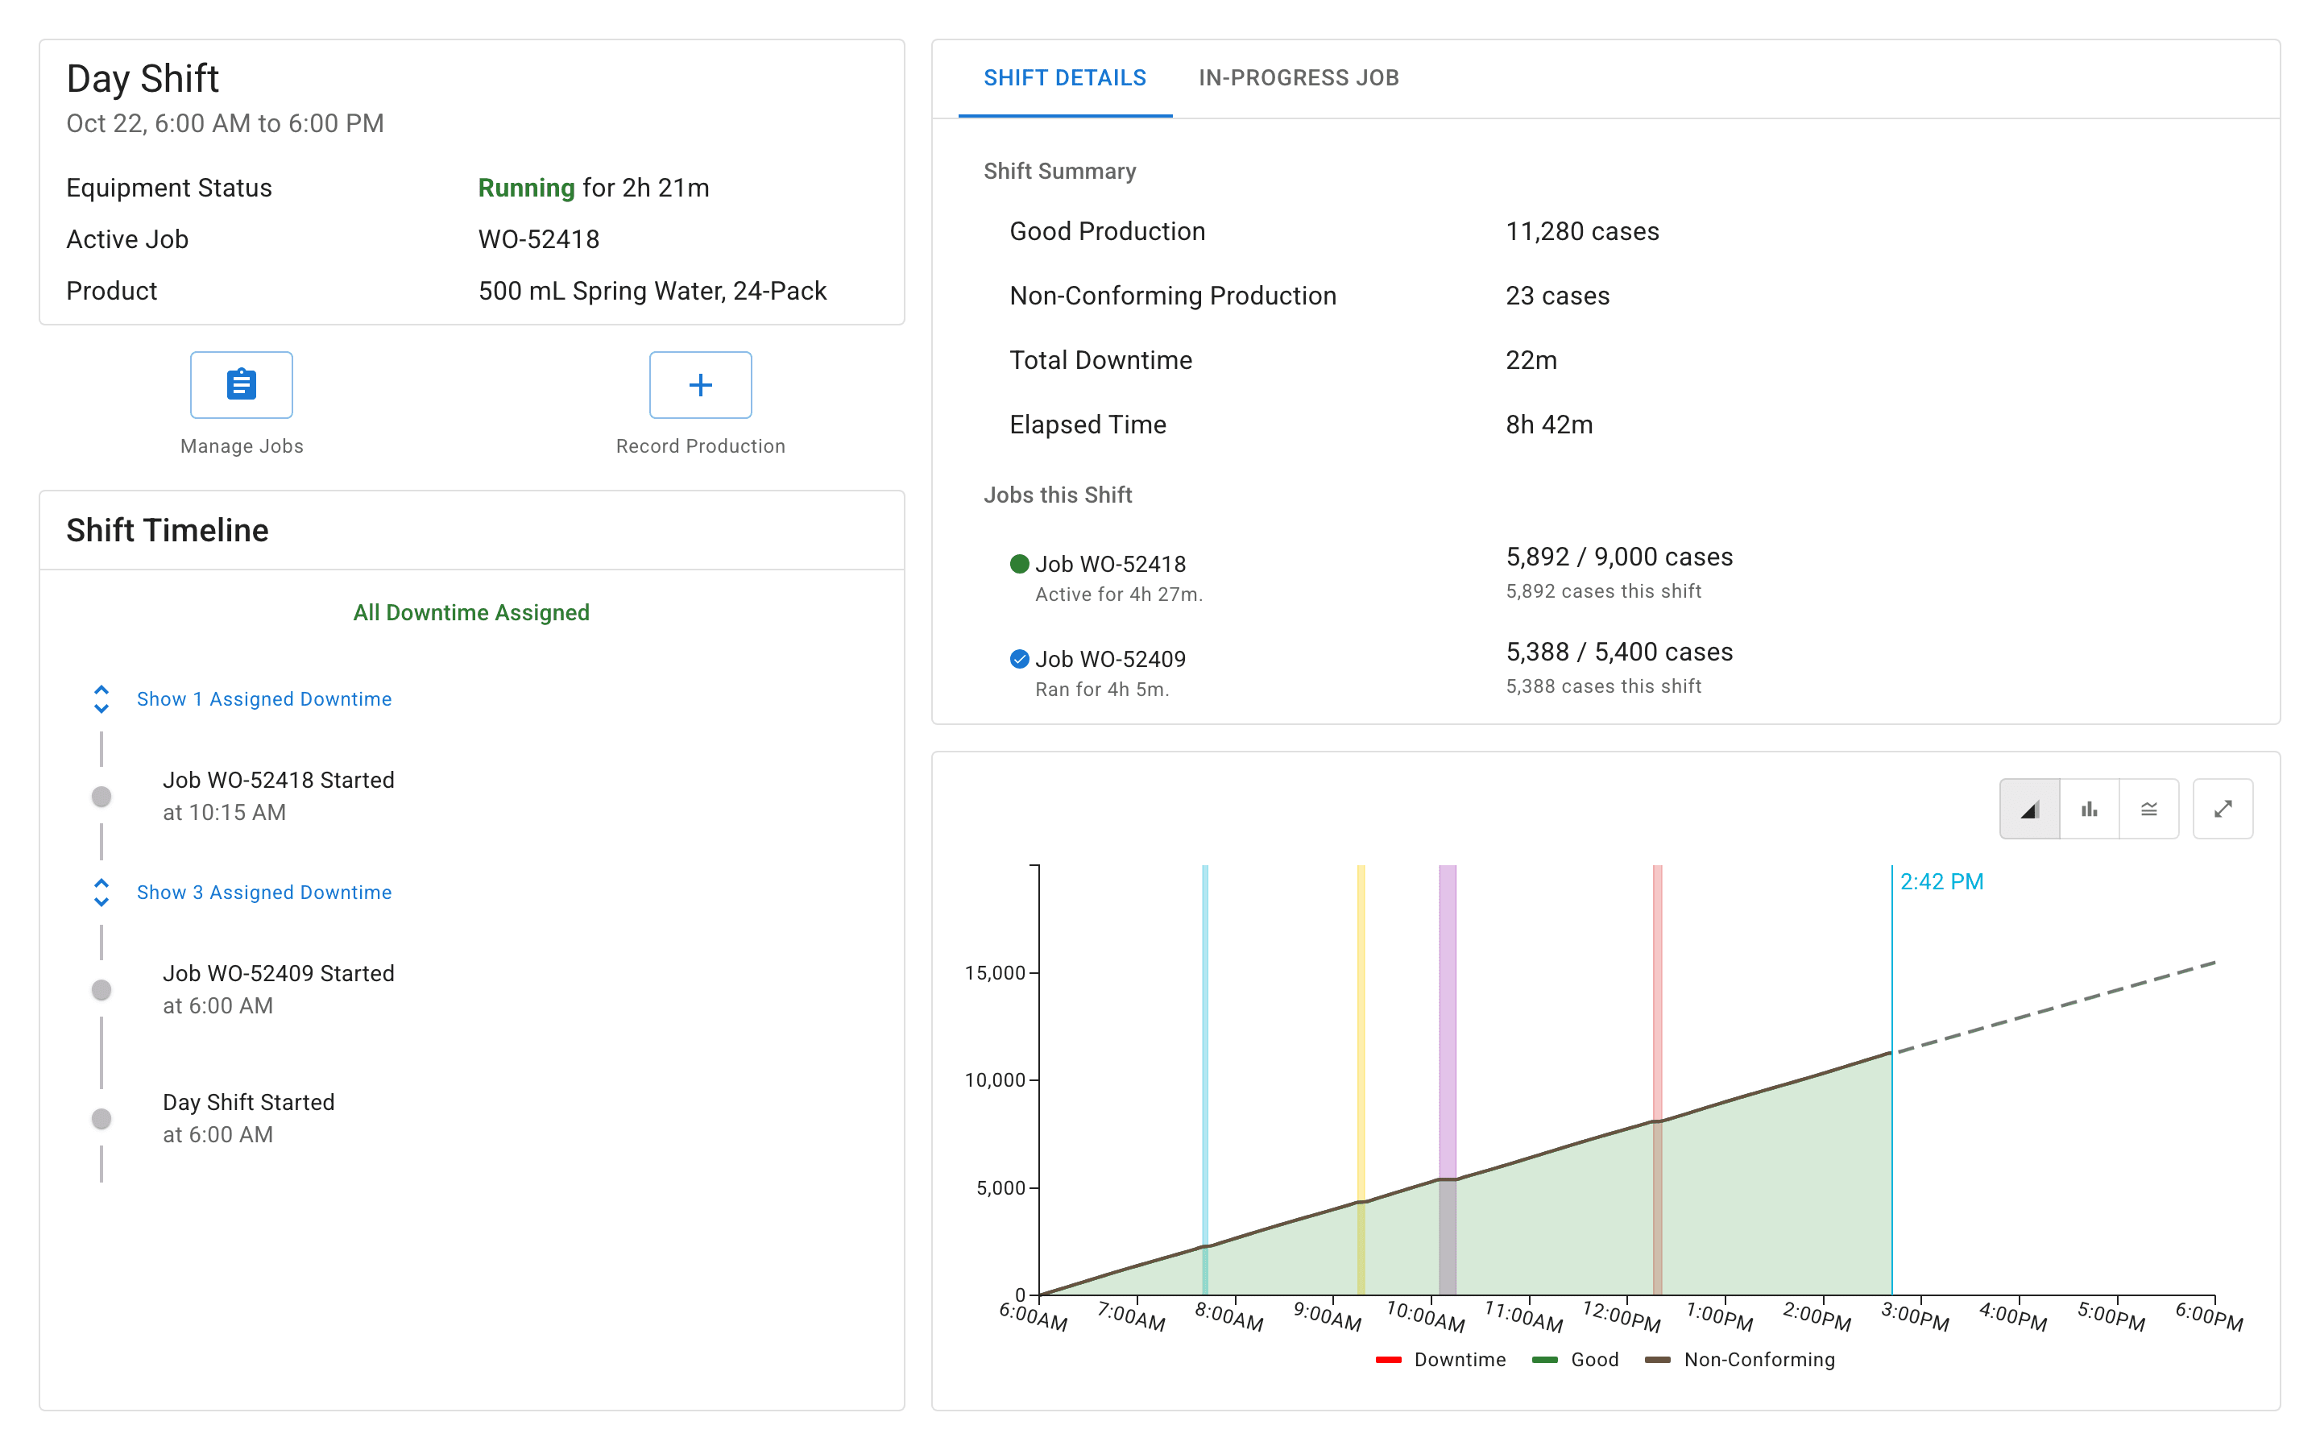The image size is (2320, 1450).
Task: Switch to bar chart view icon
Action: (x=2089, y=810)
